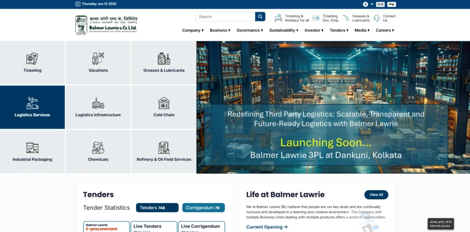
Task: Open the Current Opening link
Action: (267, 227)
